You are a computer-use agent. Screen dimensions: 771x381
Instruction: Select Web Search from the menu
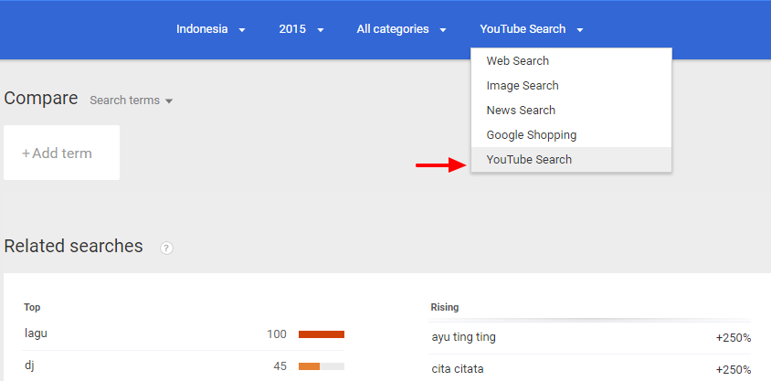tap(571, 61)
